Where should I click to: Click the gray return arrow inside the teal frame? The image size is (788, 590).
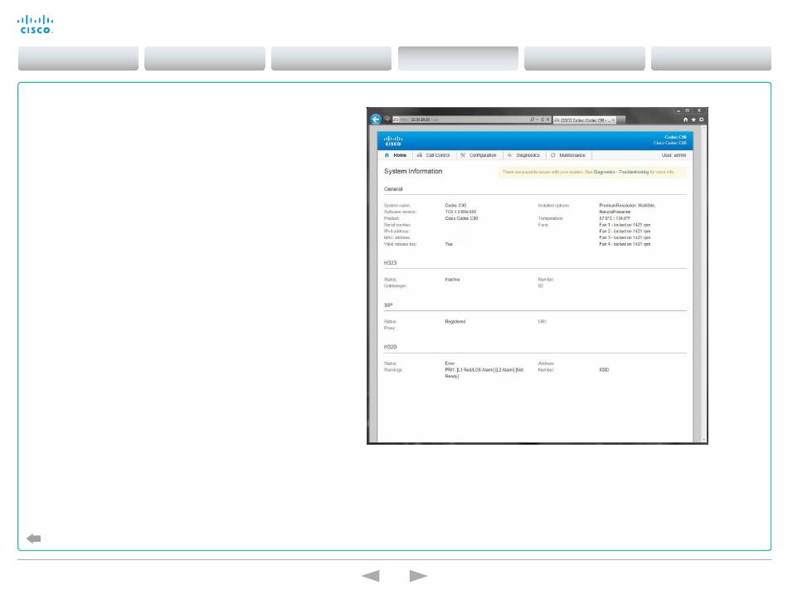coord(34,539)
